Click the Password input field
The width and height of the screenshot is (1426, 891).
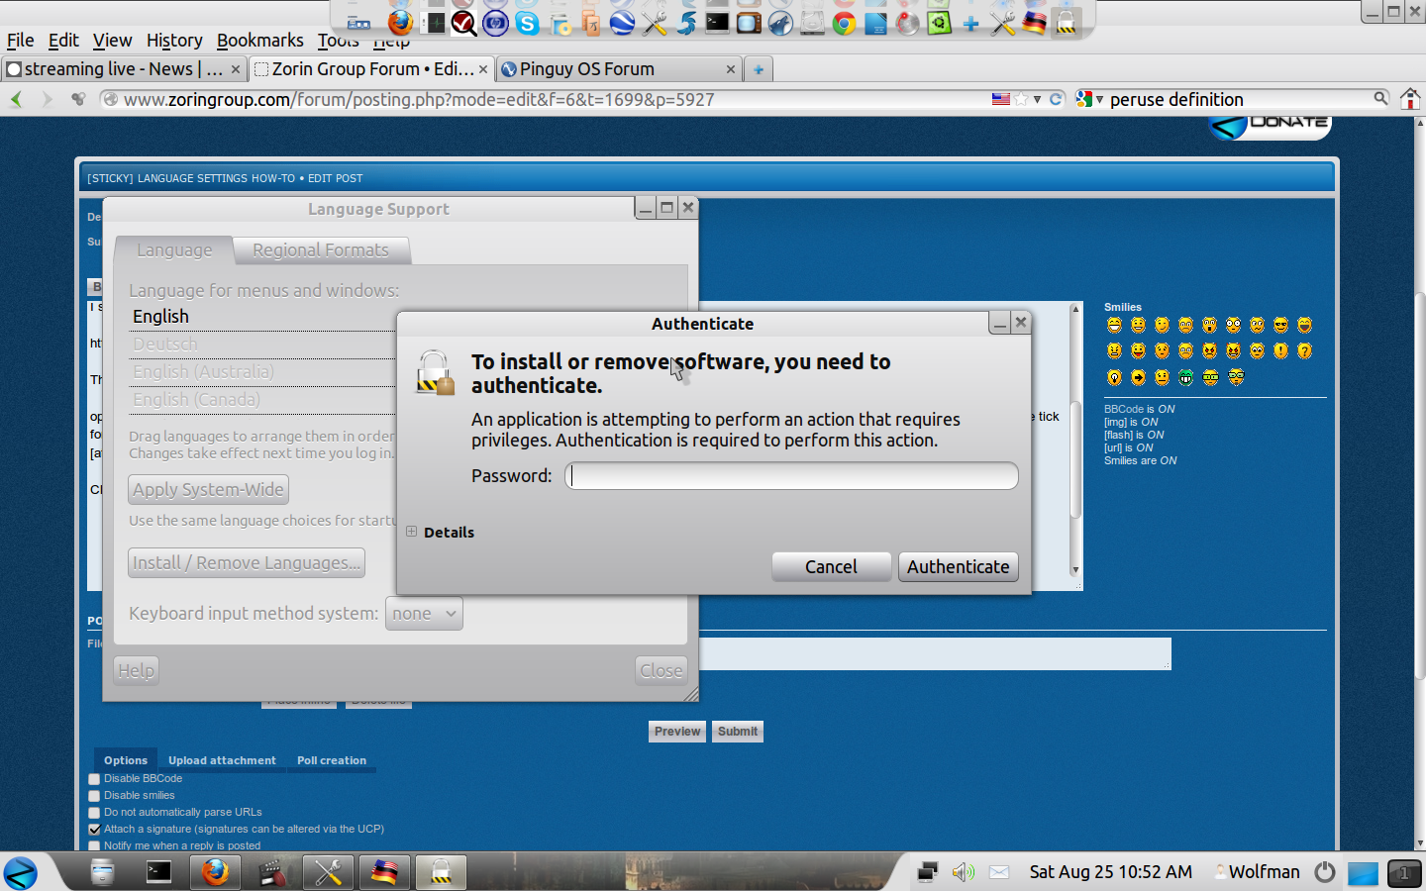pyautogui.click(x=791, y=476)
